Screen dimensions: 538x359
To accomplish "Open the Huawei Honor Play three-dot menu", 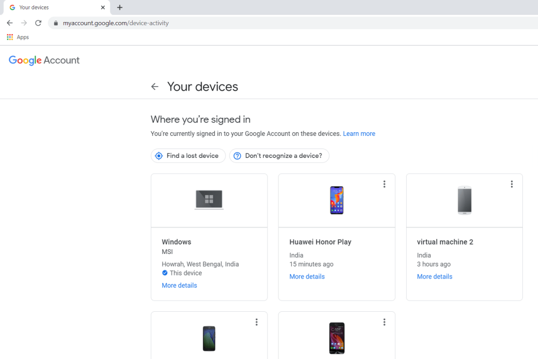I will pyautogui.click(x=384, y=184).
